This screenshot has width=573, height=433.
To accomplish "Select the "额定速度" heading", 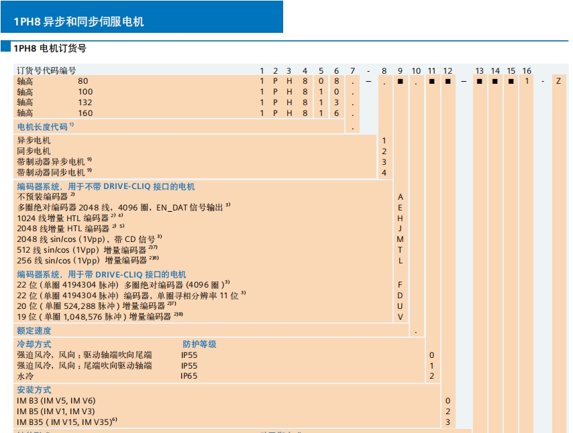I will 34,330.
